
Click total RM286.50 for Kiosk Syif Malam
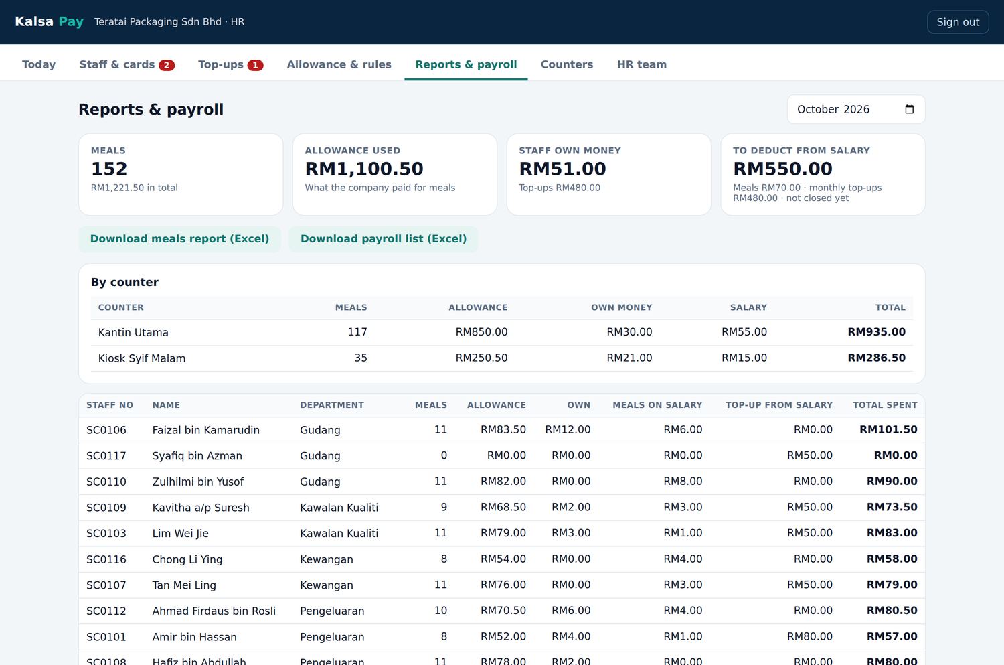pos(876,358)
